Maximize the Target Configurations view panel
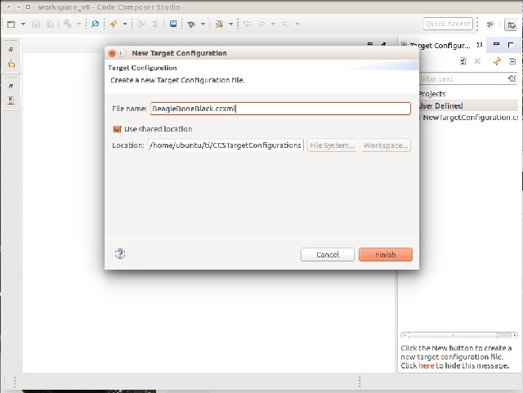The width and height of the screenshot is (523, 393). (x=511, y=45)
